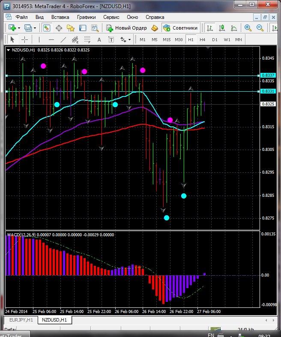Select the NZDUSD,H1 chart tab

54,320
